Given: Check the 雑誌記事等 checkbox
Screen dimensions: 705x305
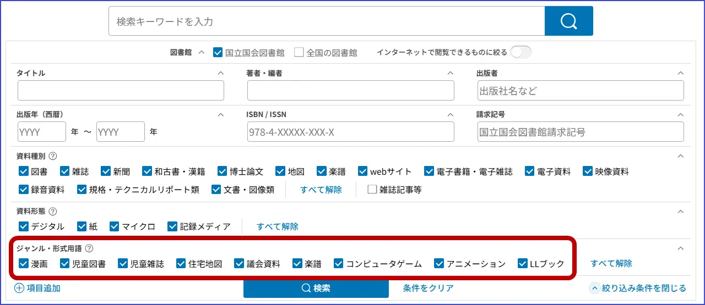Looking at the screenshot, I should (372, 190).
